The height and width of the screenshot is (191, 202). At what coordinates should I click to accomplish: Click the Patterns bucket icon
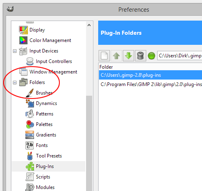[30, 114]
